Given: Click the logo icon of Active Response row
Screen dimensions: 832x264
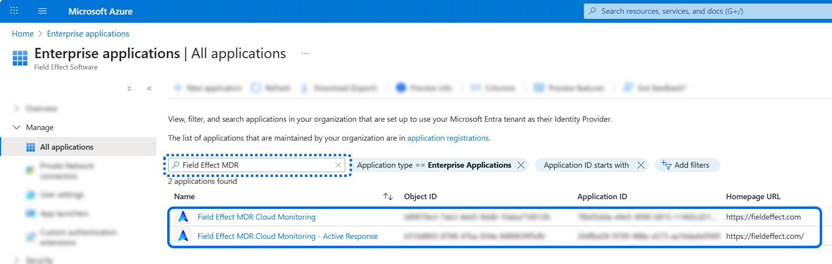Looking at the screenshot, I should (183, 235).
